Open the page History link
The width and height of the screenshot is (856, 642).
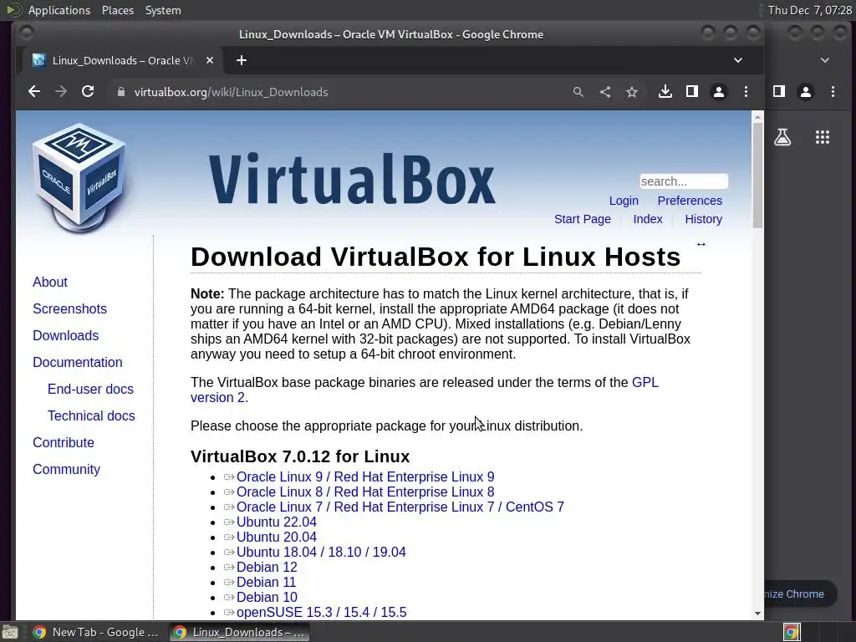703,220
